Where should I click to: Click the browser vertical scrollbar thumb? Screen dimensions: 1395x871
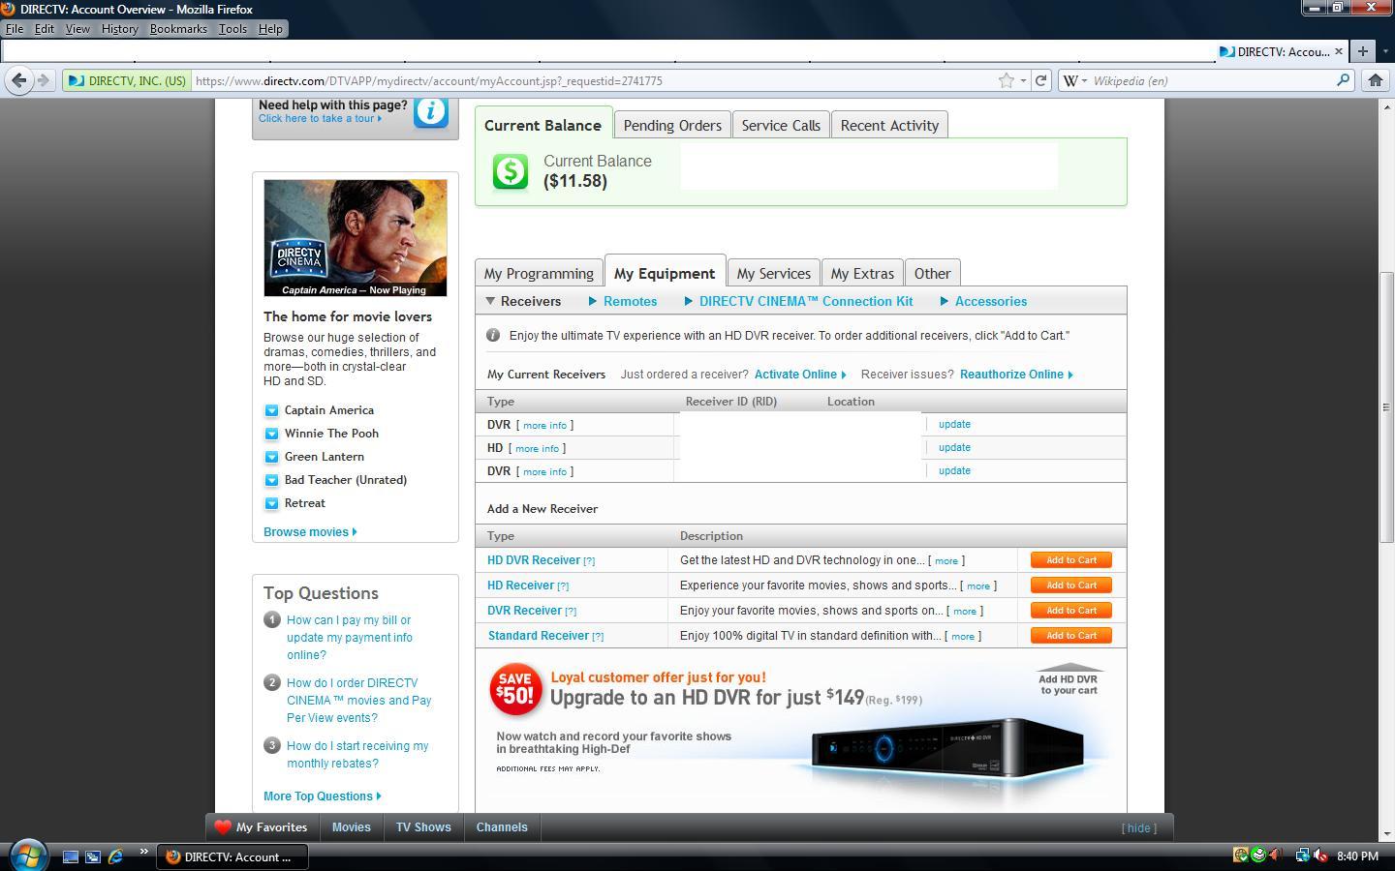pos(1386,408)
